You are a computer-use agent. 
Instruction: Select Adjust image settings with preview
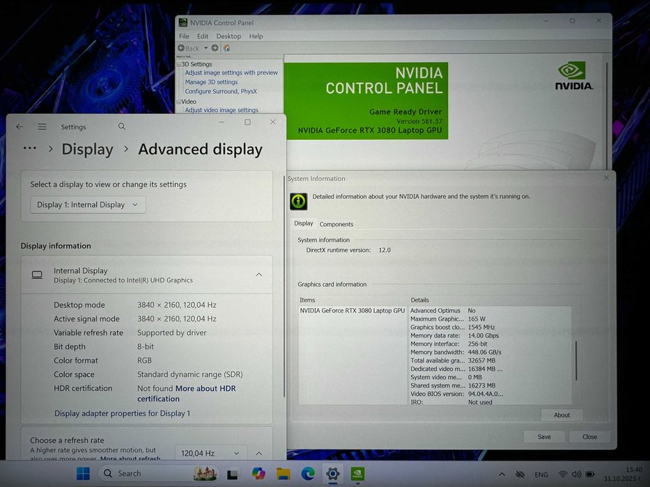tap(231, 72)
